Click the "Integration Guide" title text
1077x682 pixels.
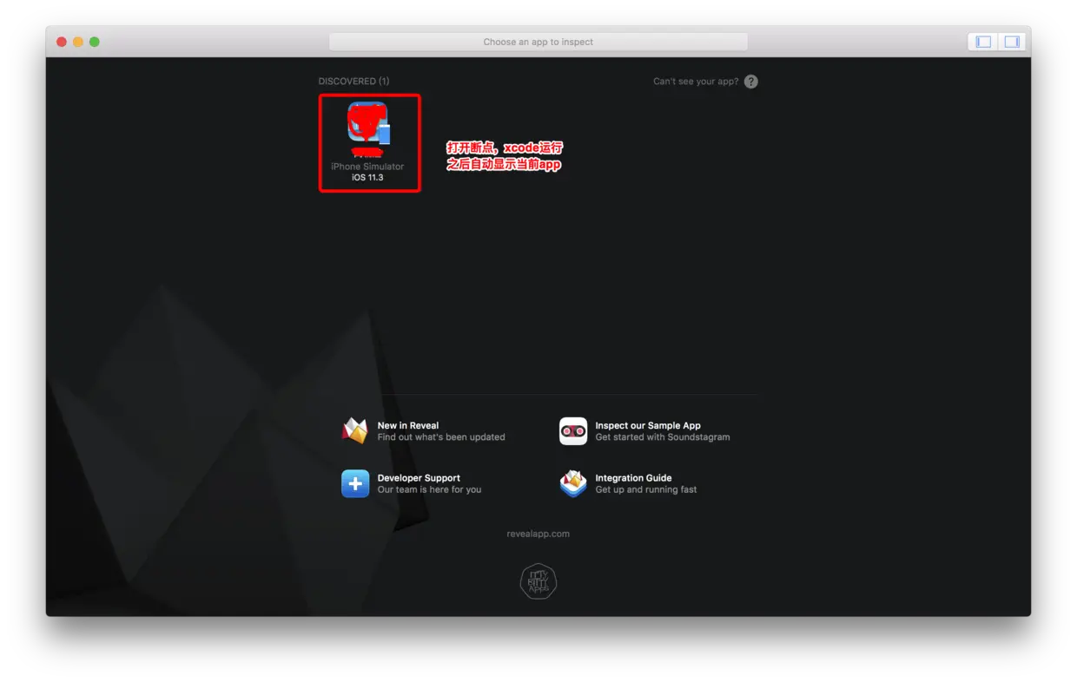(633, 478)
